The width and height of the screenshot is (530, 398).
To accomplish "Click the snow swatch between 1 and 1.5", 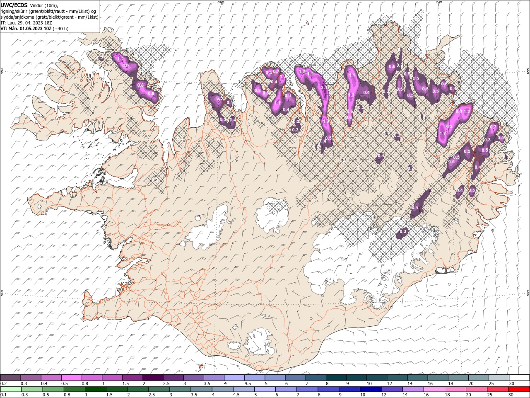I will click(113, 378).
